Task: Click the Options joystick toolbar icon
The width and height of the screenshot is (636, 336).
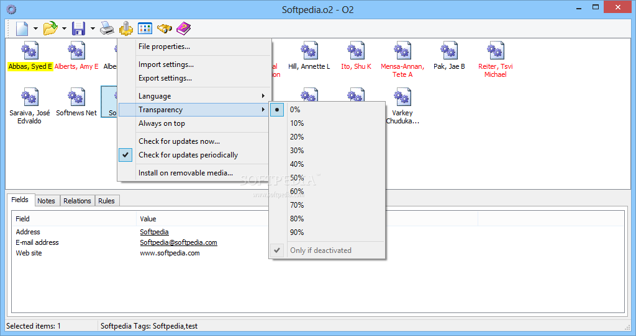Action: pos(125,29)
